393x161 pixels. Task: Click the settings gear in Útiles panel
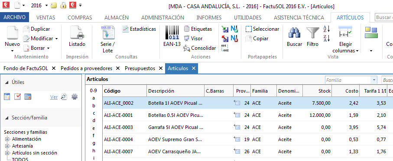[75, 97]
